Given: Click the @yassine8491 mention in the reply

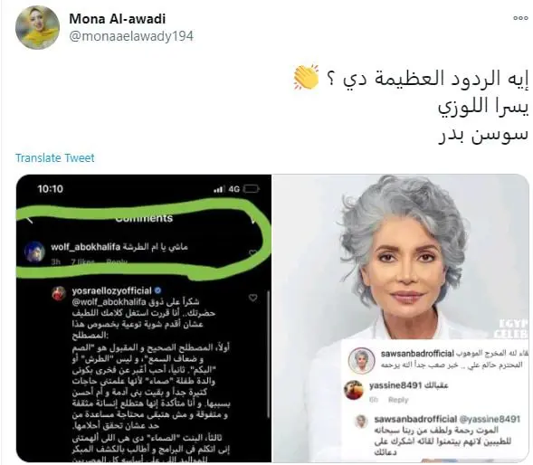Looking at the screenshot, I should click(490, 419).
